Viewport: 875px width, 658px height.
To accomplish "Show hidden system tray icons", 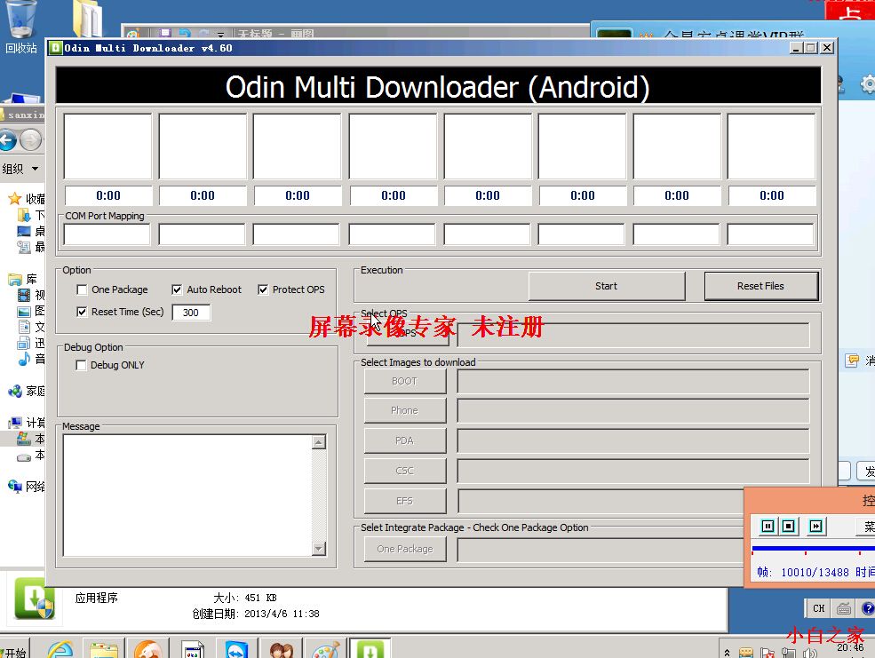I will (x=727, y=653).
